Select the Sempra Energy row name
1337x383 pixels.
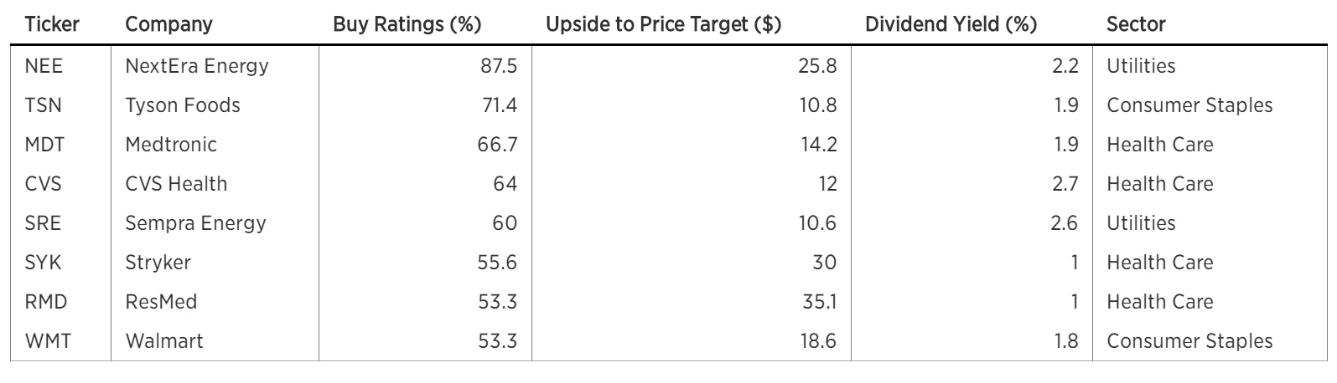195,223
